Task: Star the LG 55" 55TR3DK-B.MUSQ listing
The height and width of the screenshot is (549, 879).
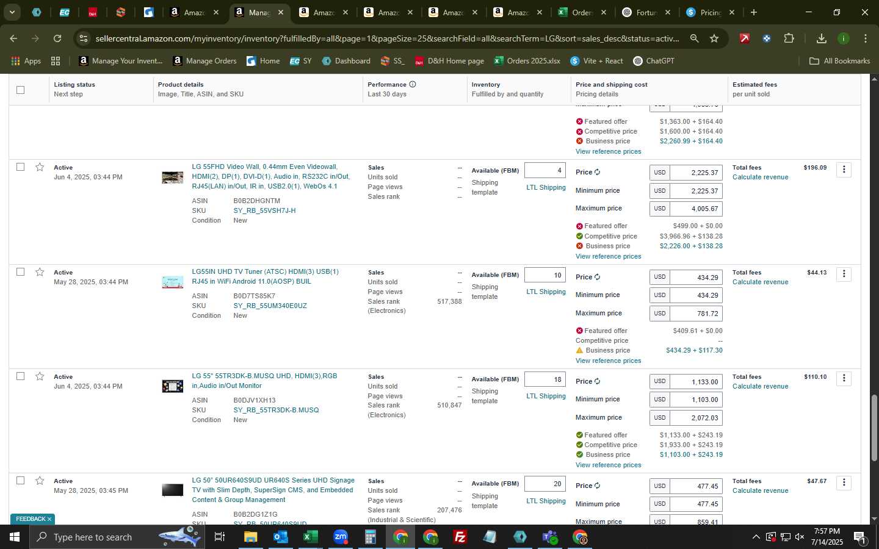Action: click(40, 376)
